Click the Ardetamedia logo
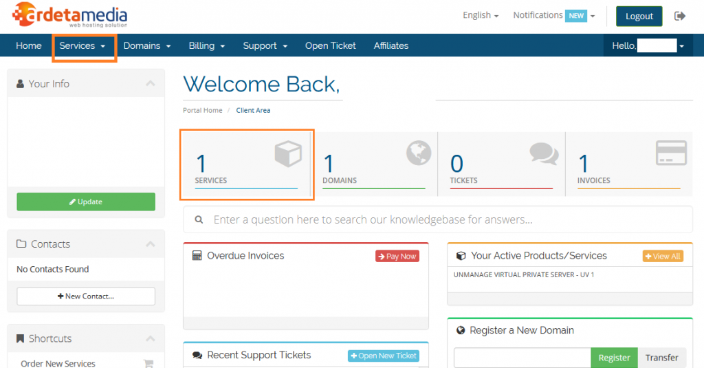 coord(69,15)
